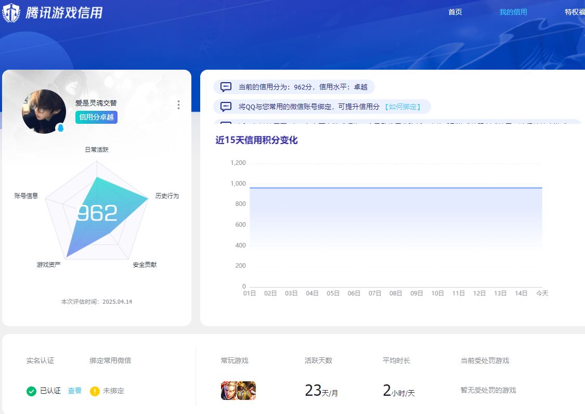Select the 账号信息 radar label
The image size is (585, 414).
(x=26, y=196)
